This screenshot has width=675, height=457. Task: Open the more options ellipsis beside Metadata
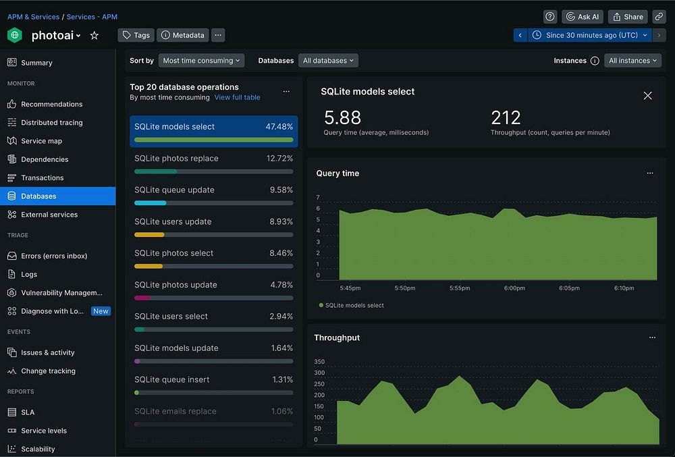(217, 35)
